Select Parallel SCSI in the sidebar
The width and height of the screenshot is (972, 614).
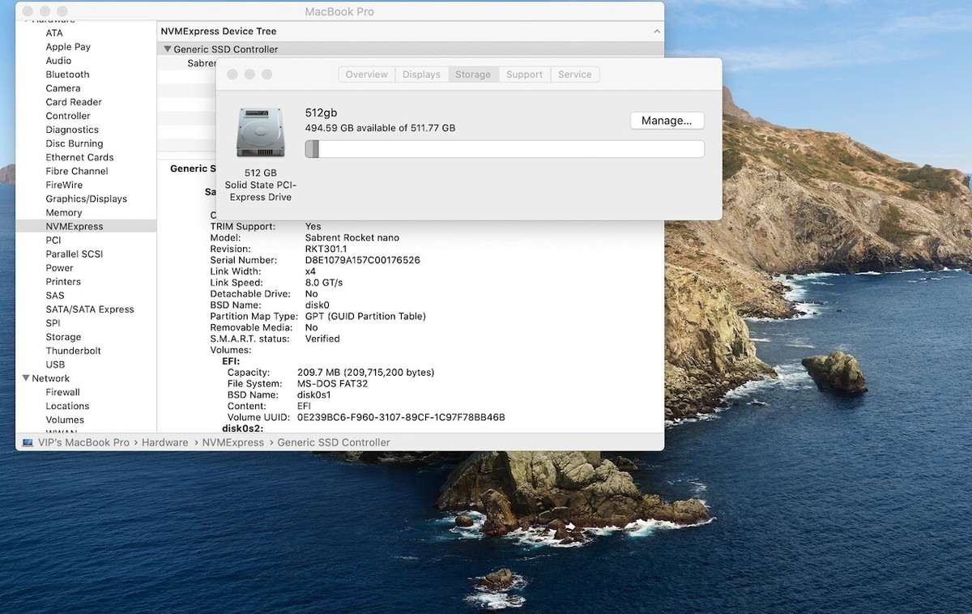click(x=74, y=254)
